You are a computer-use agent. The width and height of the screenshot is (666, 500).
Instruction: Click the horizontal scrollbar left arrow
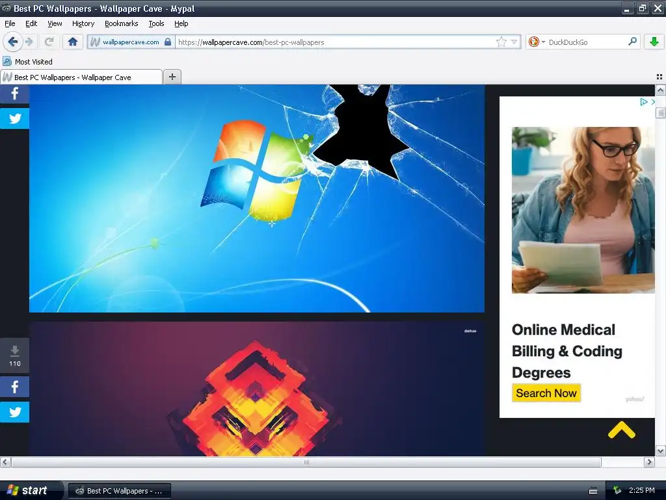click(x=5, y=462)
